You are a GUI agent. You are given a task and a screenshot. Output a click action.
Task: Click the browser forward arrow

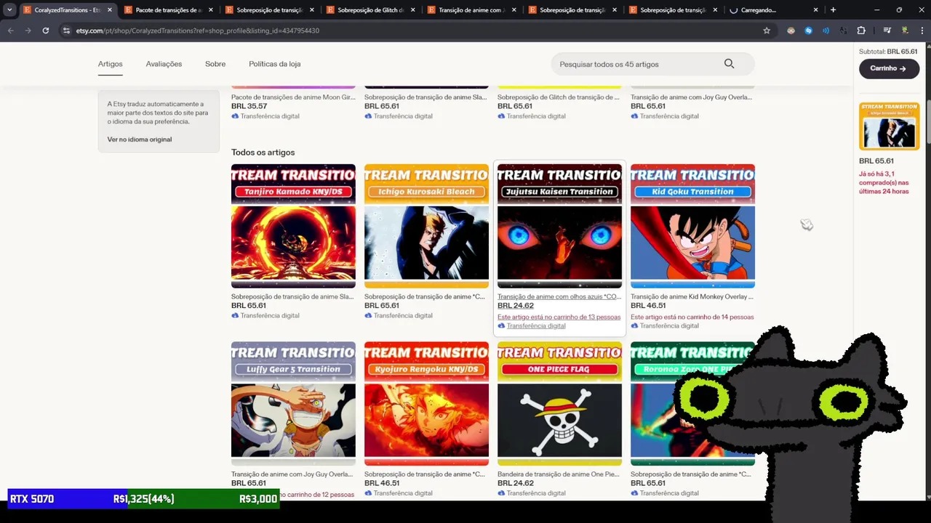coord(28,31)
